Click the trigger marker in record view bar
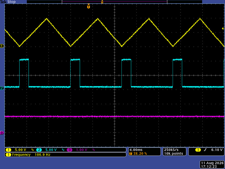Screen dimensions: 225x169 pos(102,2)
